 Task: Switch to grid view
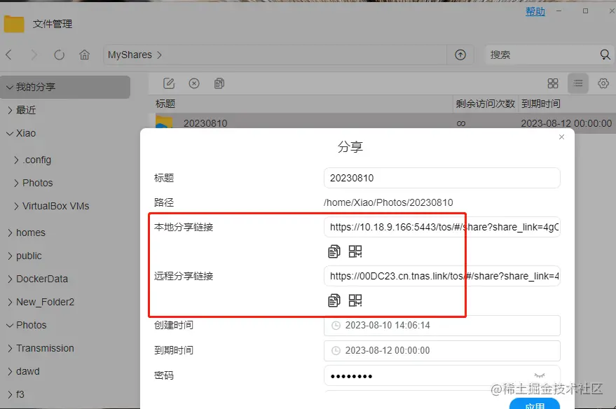click(x=553, y=83)
